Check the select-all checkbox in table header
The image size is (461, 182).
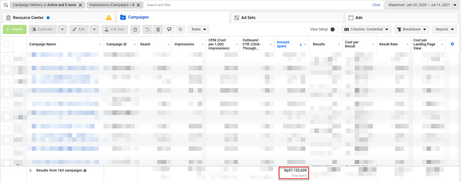tap(7, 44)
